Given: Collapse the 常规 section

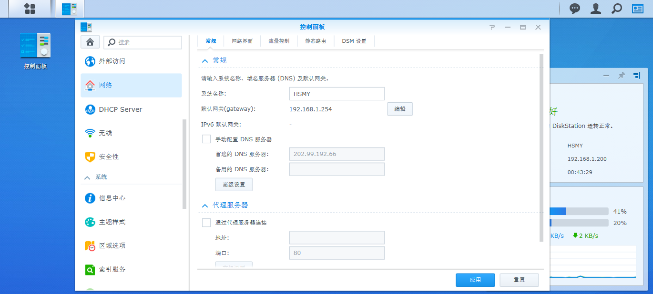Looking at the screenshot, I should pos(205,60).
